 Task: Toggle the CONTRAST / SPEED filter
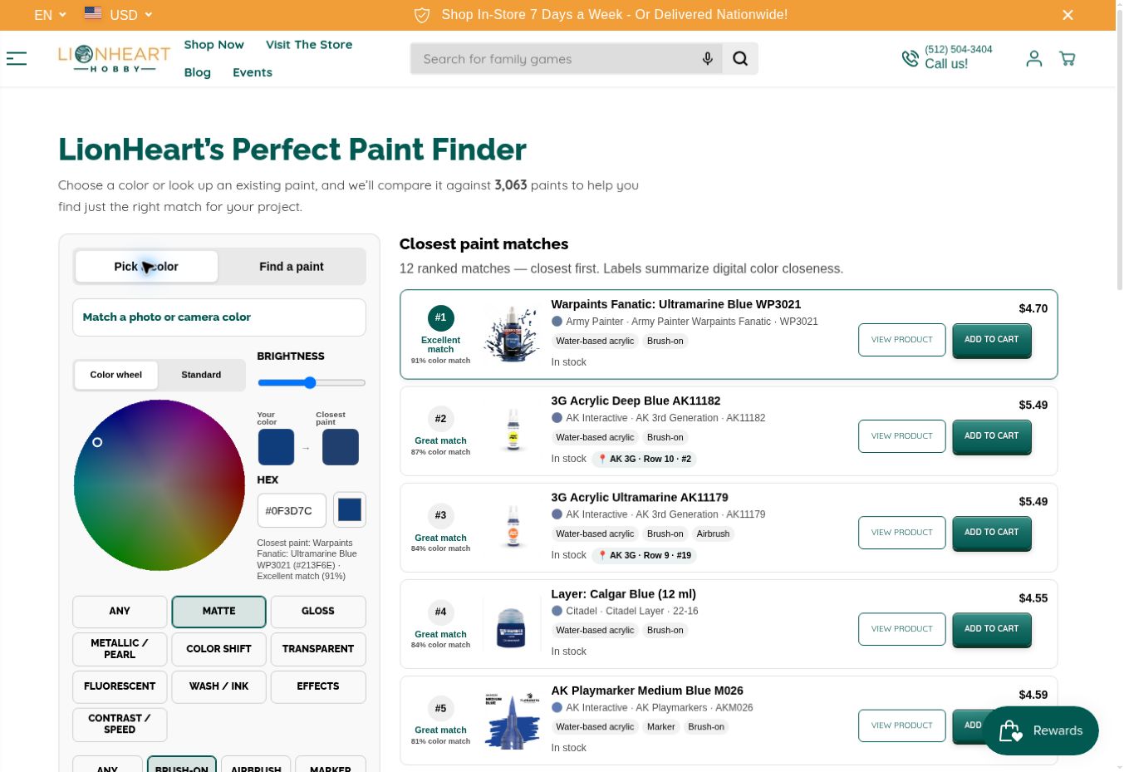point(120,725)
